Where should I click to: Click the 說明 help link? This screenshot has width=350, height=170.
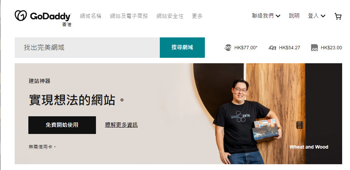(x=294, y=16)
